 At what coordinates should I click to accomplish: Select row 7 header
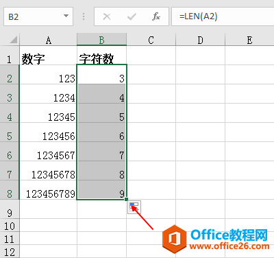(10, 171)
